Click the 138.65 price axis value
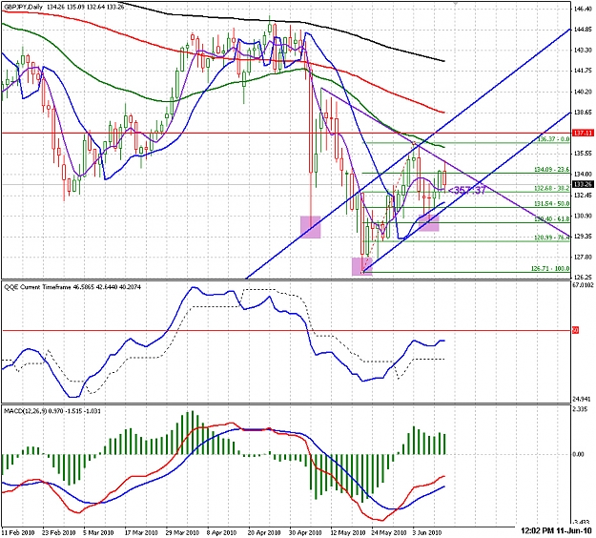This screenshot has height=538, width=596. coord(584,113)
